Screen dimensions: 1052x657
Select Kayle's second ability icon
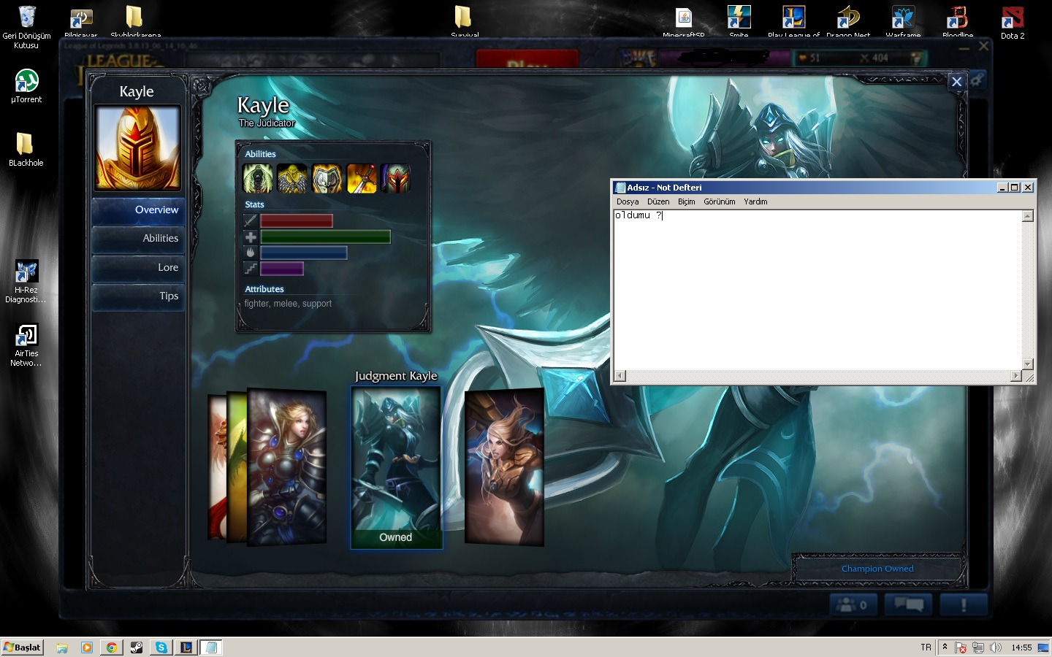[292, 179]
